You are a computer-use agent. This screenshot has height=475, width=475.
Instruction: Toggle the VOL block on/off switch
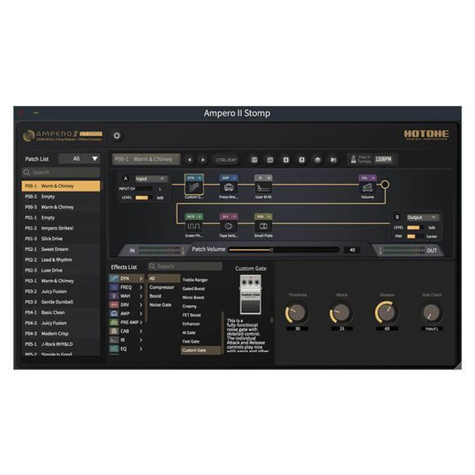(x=373, y=178)
